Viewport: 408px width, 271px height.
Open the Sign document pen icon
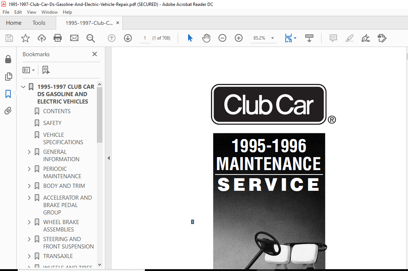(365, 38)
